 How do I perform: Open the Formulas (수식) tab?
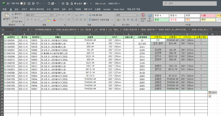49,9
